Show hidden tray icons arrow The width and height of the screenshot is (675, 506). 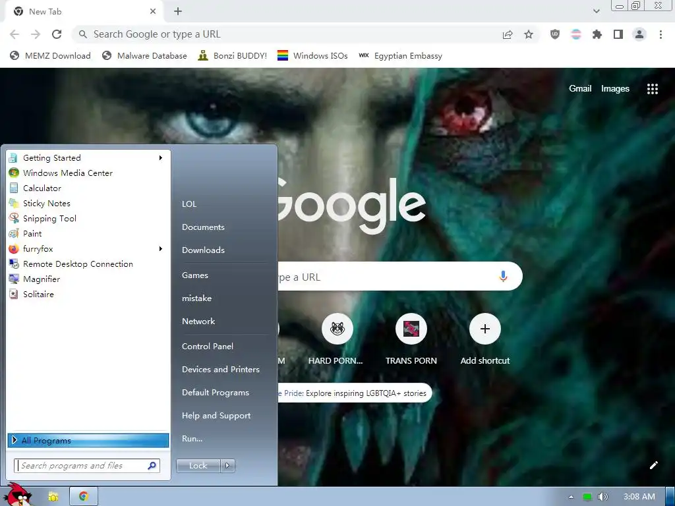[571, 497]
